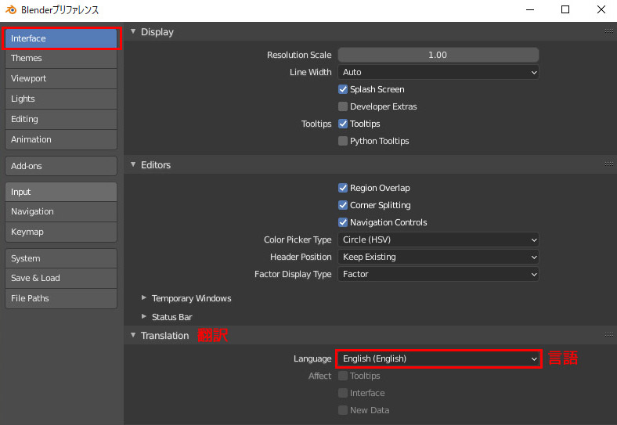
Task: Disable Tooltips under Display panel
Action: [343, 124]
